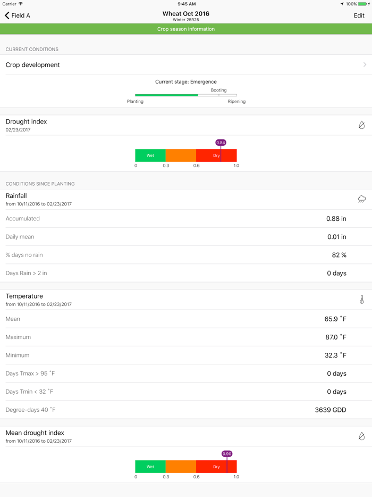Tap the mean drought index droplet icon
This screenshot has width=372, height=497.
coord(361,436)
